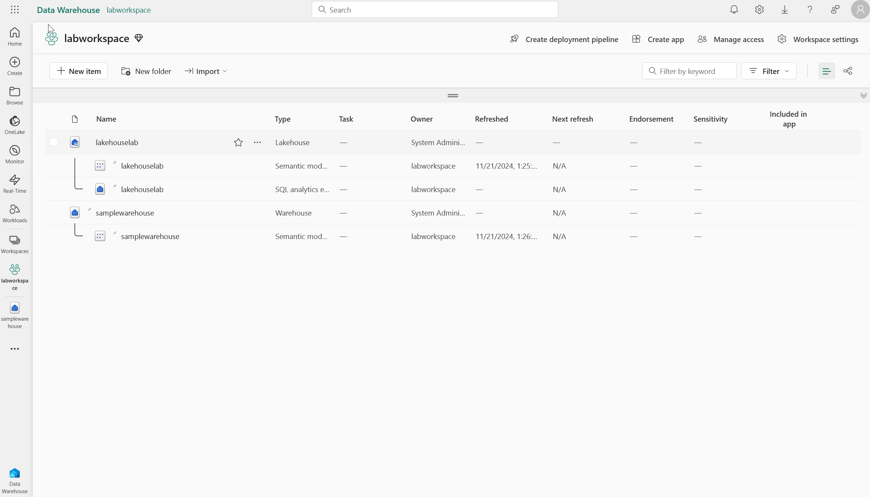The height and width of the screenshot is (497, 870).
Task: Click Create deployment pipeline
Action: (x=564, y=39)
